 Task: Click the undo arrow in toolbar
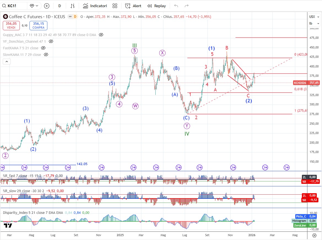176,6
